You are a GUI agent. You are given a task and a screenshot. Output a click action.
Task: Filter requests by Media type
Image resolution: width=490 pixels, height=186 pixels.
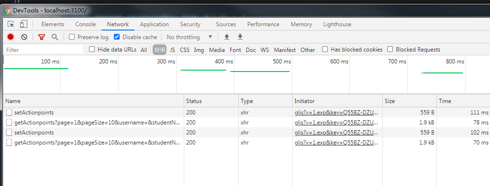point(217,50)
